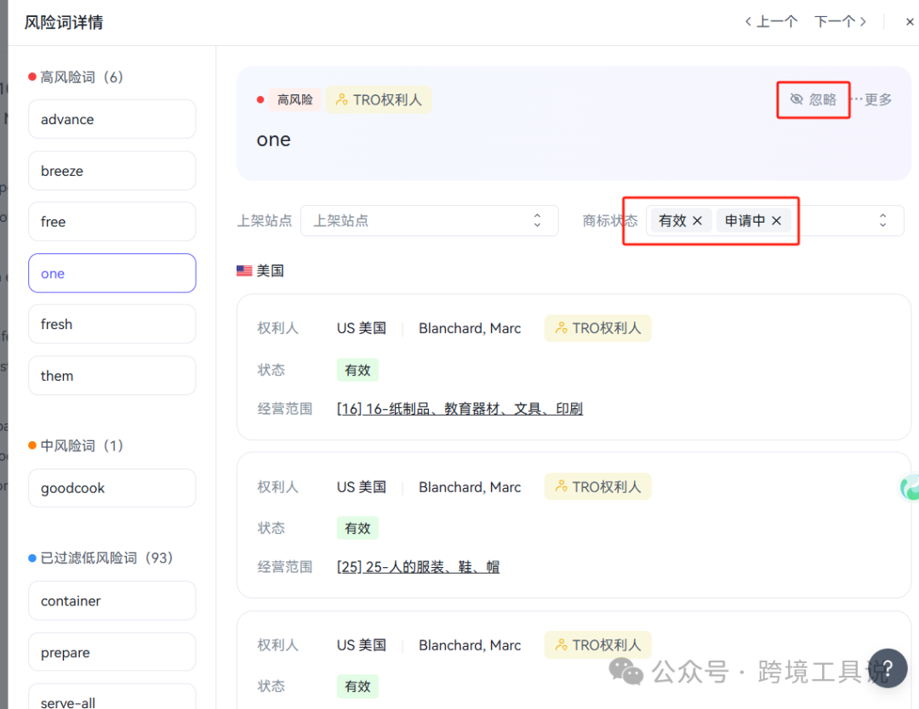
Task: Remove the 申请中 trademark status tag
Action: pos(777,221)
